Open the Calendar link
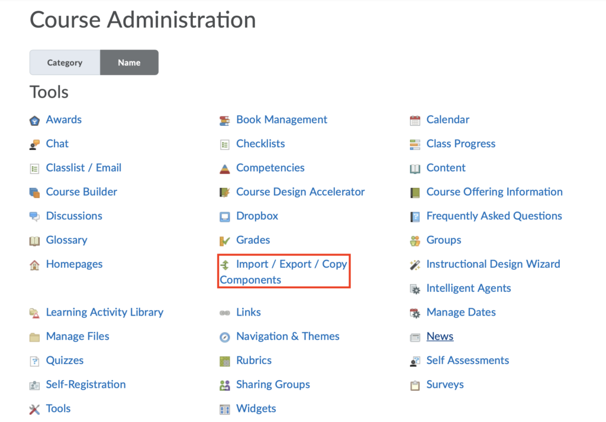 tap(447, 119)
